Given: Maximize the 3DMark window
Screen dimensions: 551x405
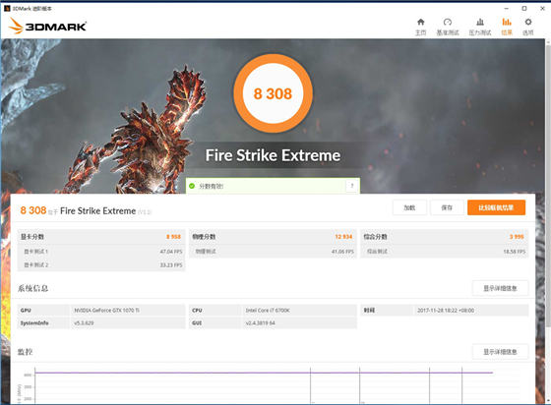Looking at the screenshot, I should point(523,9).
